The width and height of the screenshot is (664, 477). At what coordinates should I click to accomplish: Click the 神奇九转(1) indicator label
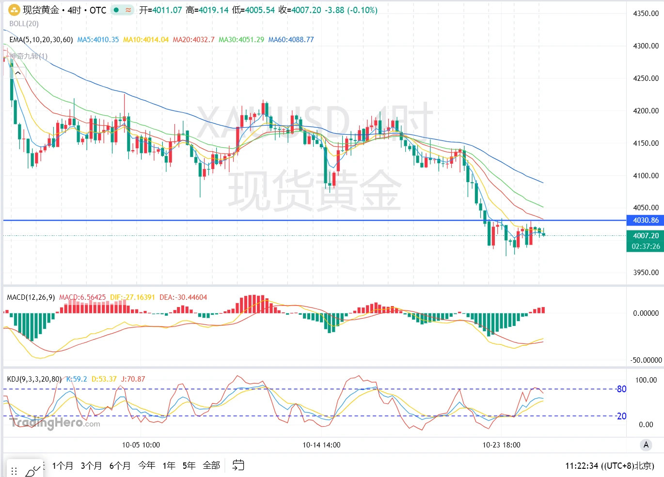(x=29, y=56)
